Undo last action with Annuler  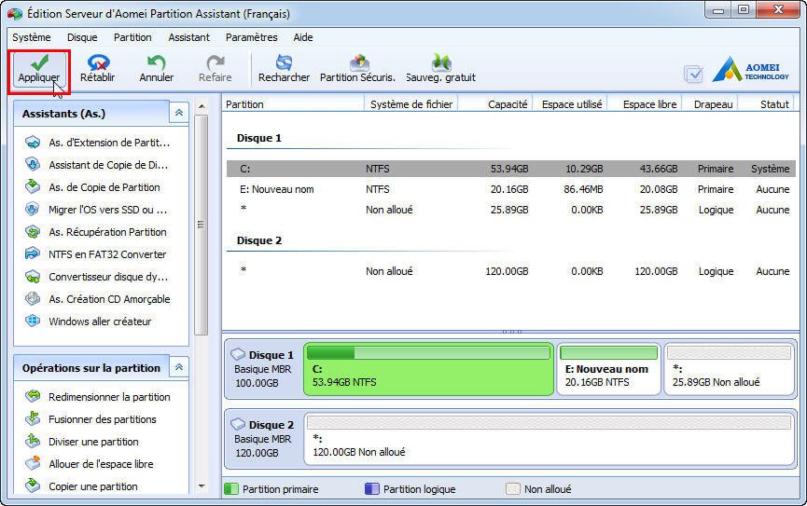point(157,69)
